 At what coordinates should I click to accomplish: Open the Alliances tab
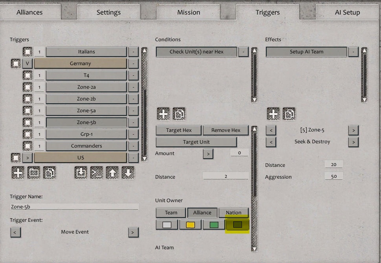29,13
